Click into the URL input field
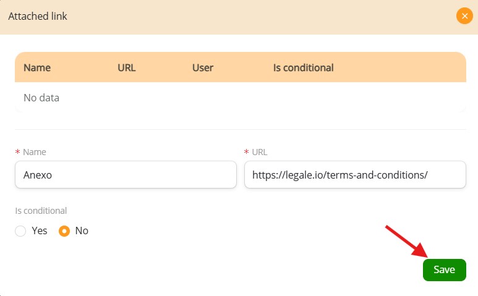 [355, 174]
